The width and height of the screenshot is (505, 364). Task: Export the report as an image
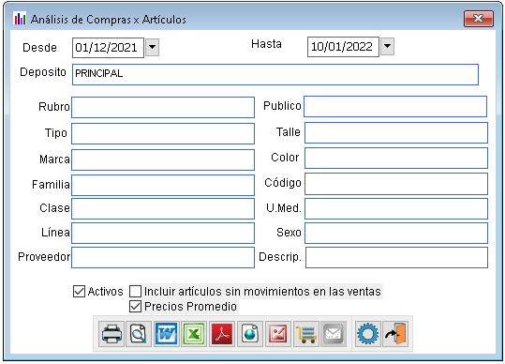(277, 334)
